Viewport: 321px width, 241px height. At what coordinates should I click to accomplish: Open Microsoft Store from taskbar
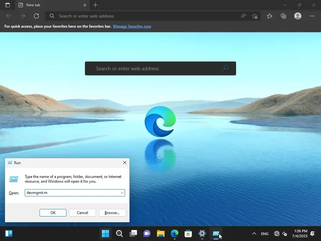click(188, 233)
